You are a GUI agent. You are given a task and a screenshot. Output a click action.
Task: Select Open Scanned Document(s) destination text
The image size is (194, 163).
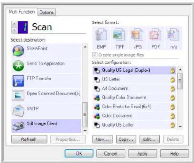(54, 93)
